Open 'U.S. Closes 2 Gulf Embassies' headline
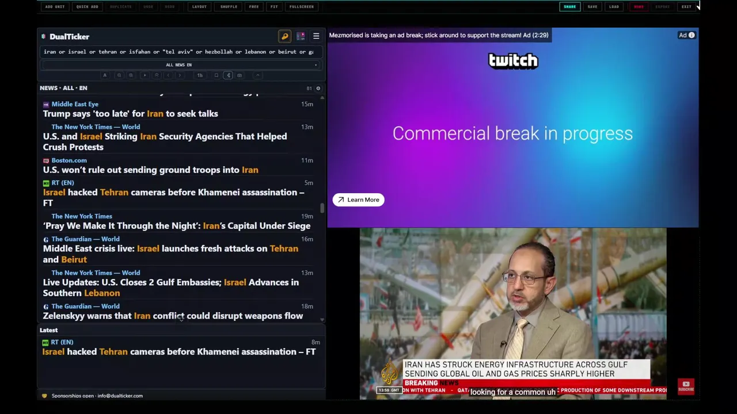This screenshot has height=414, width=737. (170, 287)
